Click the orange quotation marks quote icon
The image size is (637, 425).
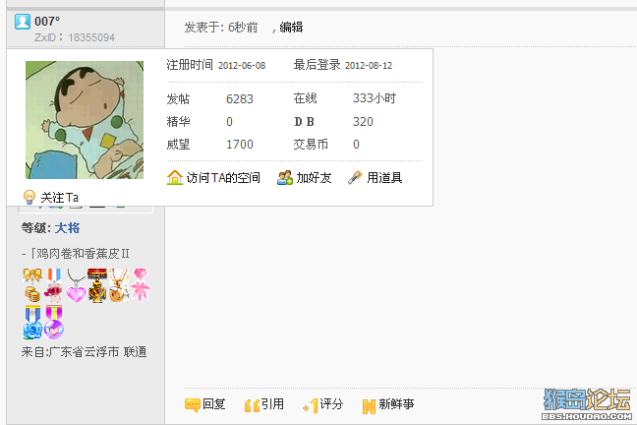252,405
